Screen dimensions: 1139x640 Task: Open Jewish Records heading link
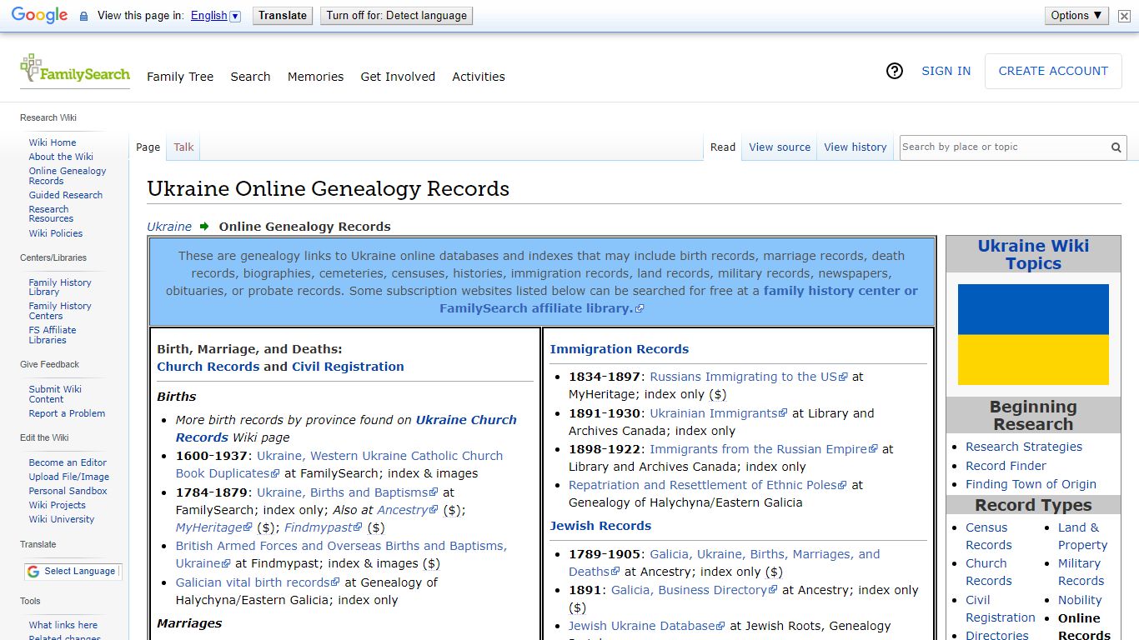[x=600, y=526]
